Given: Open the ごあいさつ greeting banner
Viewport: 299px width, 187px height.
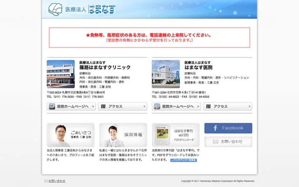Looking at the screenshot, I should click(71, 135).
